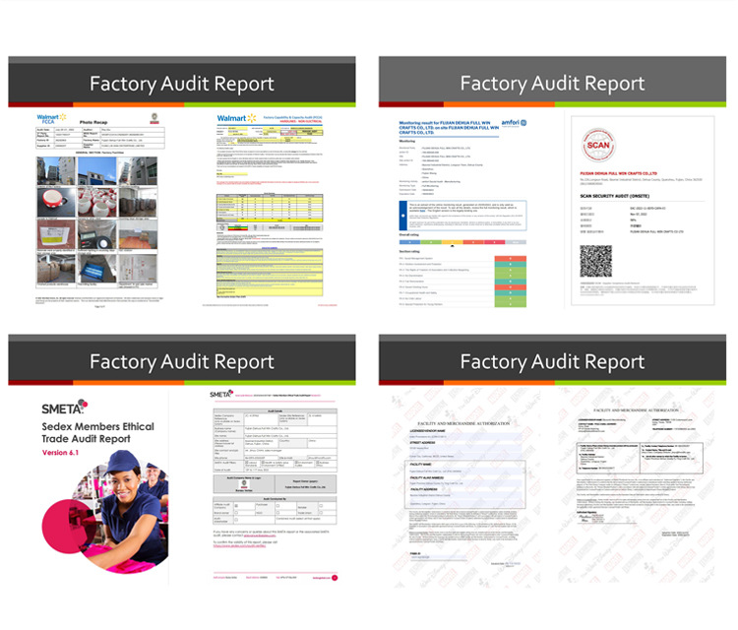Click the large SMETA logo on cover page
This screenshot has height=630, width=738.
(x=65, y=407)
